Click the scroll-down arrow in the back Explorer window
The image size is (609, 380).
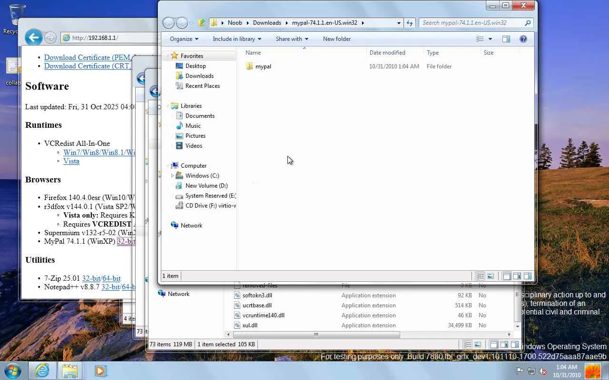(518, 326)
